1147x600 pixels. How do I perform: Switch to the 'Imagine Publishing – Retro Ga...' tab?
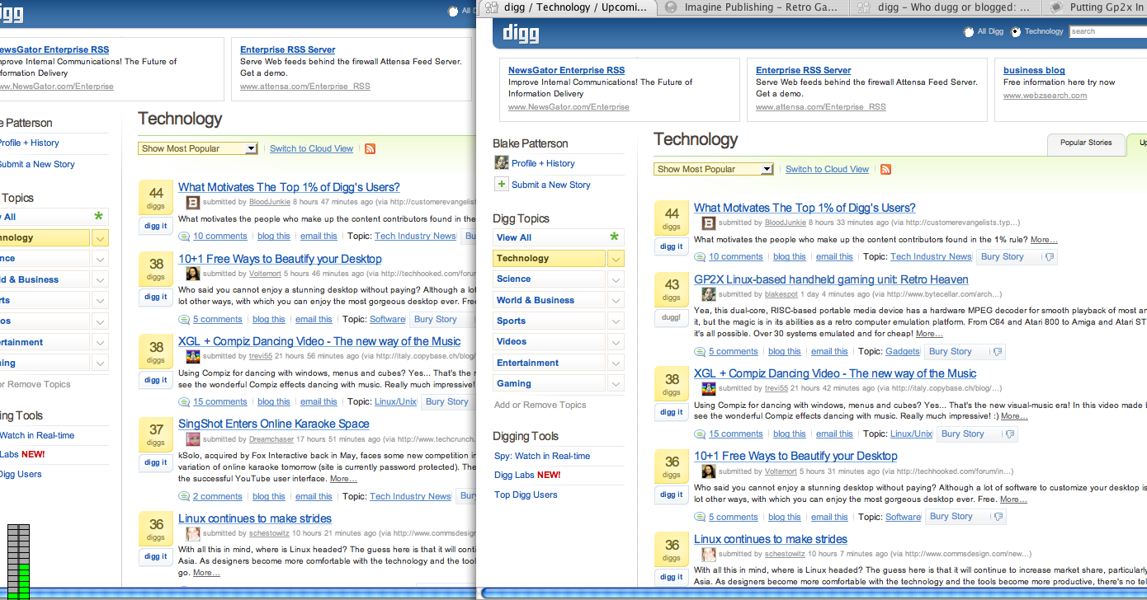point(754,7)
